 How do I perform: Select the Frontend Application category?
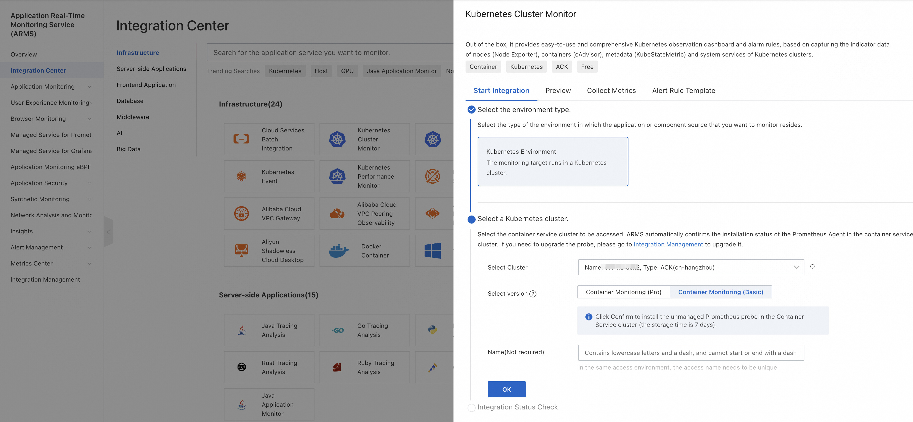146,85
